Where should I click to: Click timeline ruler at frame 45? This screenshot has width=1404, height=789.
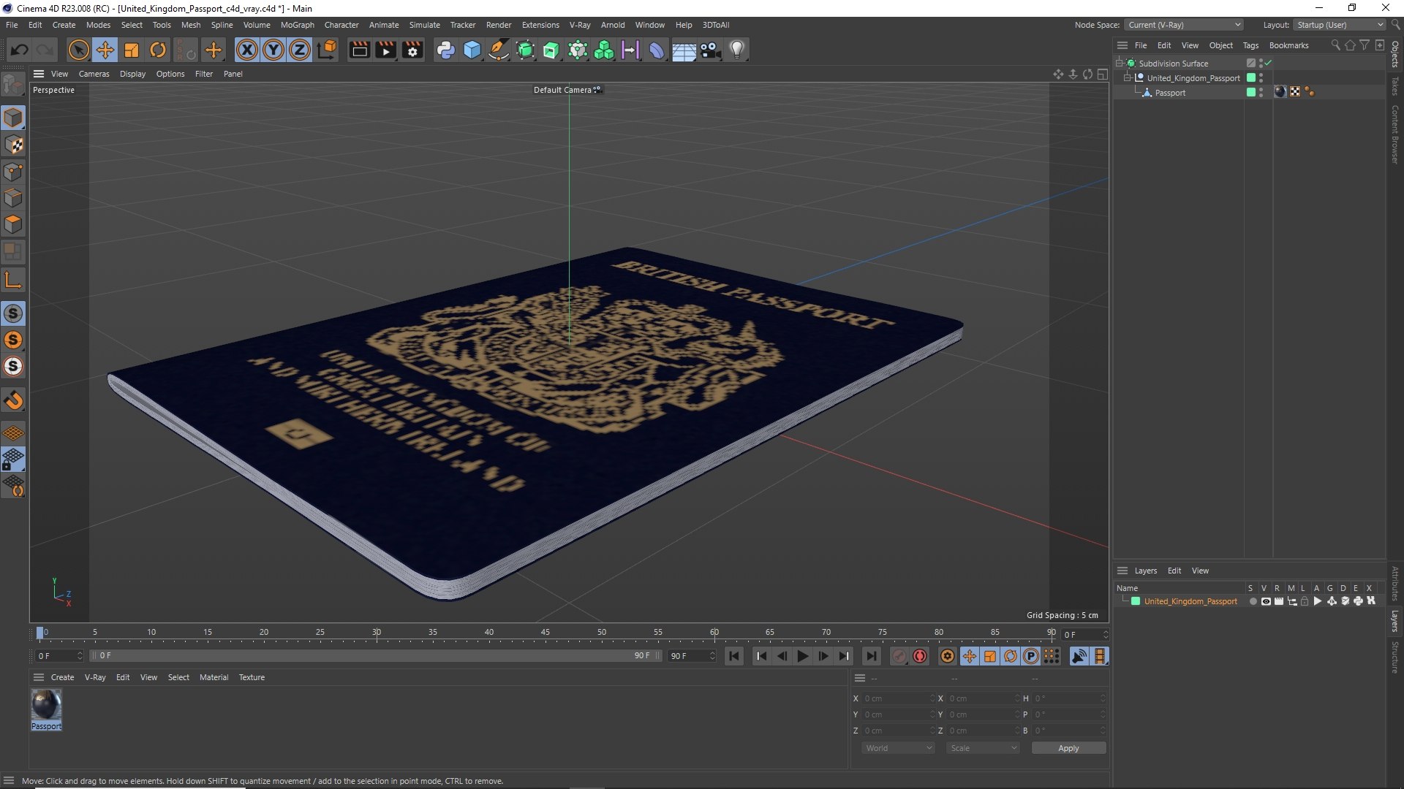[x=546, y=633]
